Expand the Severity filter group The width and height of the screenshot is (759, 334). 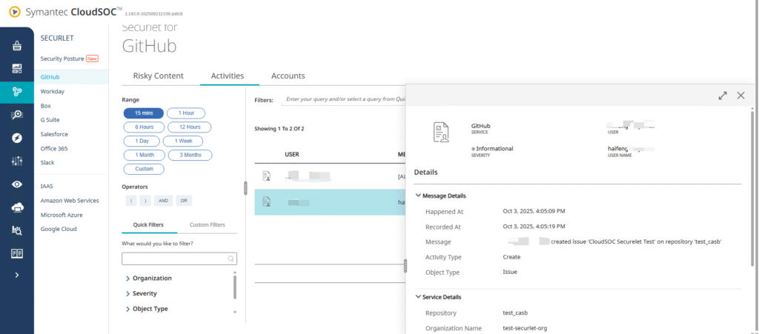click(144, 293)
